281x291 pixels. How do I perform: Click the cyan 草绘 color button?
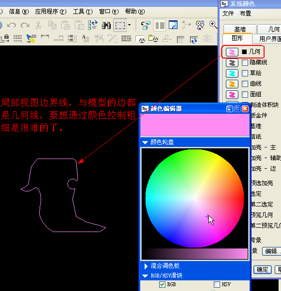tap(232, 73)
